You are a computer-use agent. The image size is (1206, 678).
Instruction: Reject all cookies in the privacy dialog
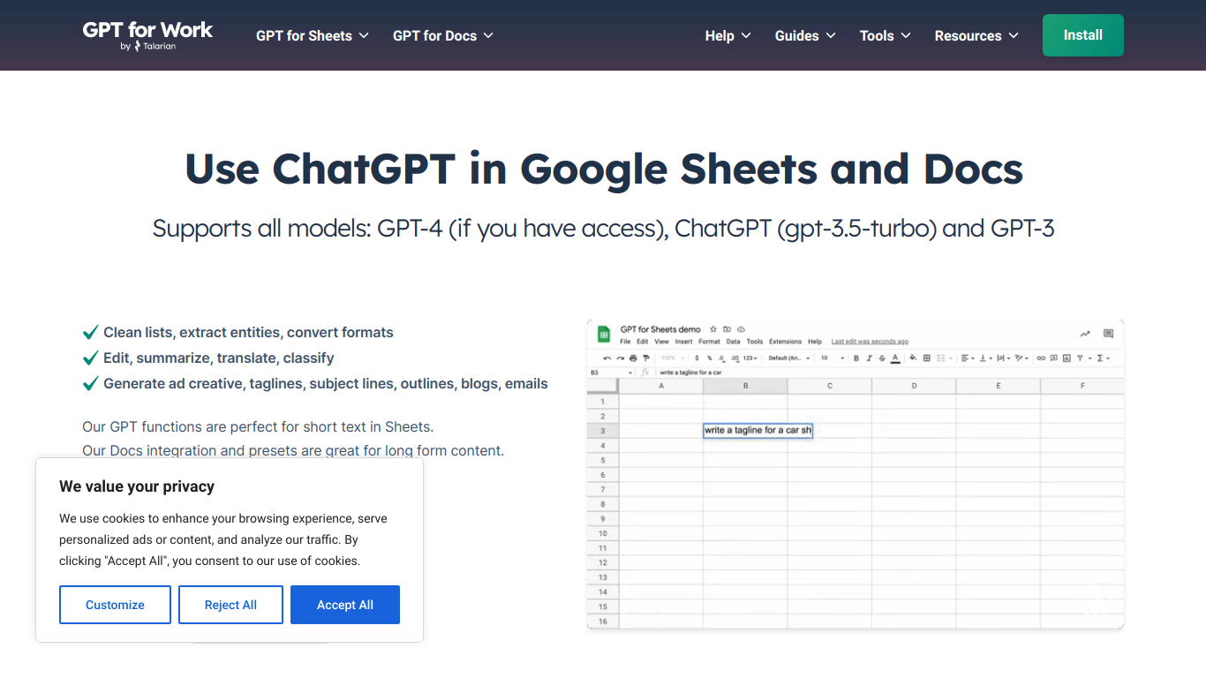(x=230, y=604)
